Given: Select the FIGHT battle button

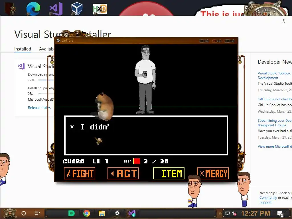Looking at the screenshot, I should (x=80, y=173).
